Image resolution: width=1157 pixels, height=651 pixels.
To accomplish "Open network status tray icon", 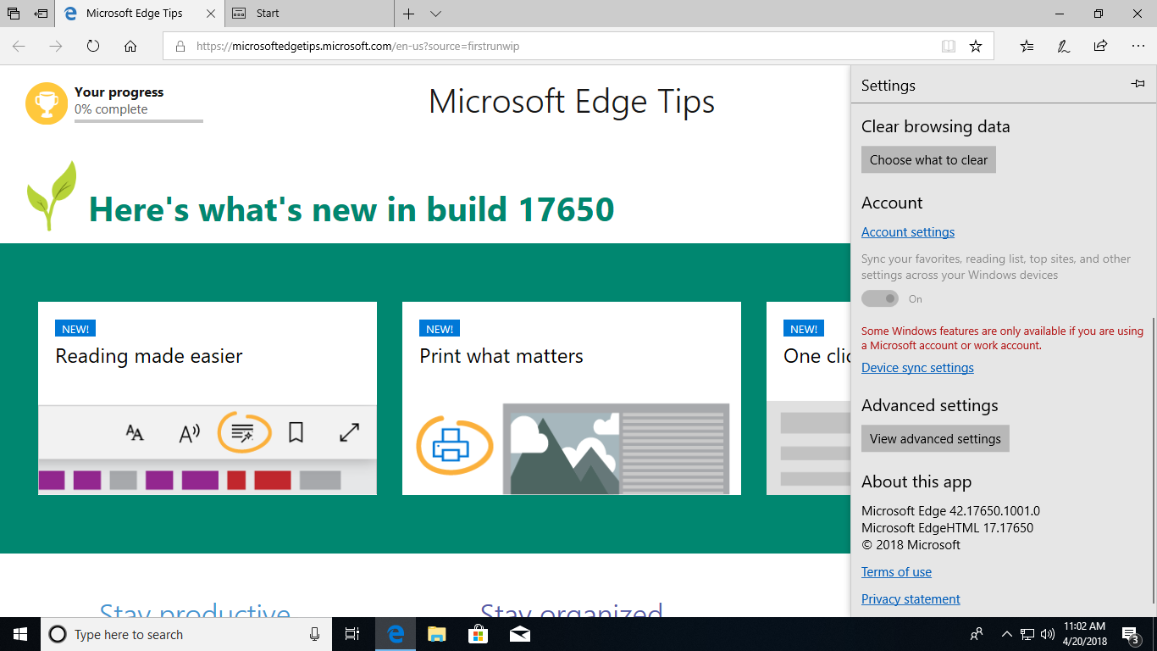I will (x=1027, y=634).
